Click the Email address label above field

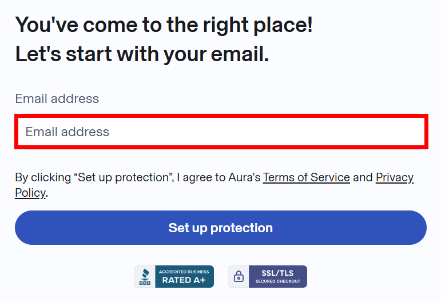coord(57,98)
